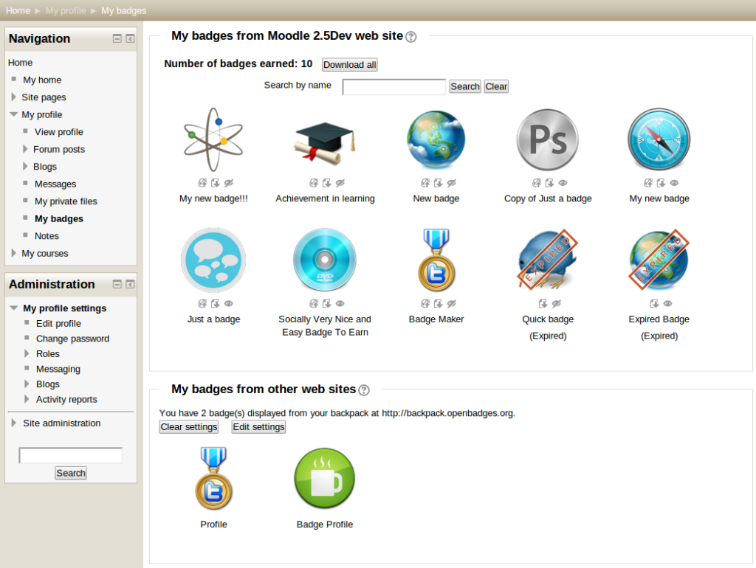Open help for 'My badges from Moodle' heading
756x568 pixels.
pos(410,37)
